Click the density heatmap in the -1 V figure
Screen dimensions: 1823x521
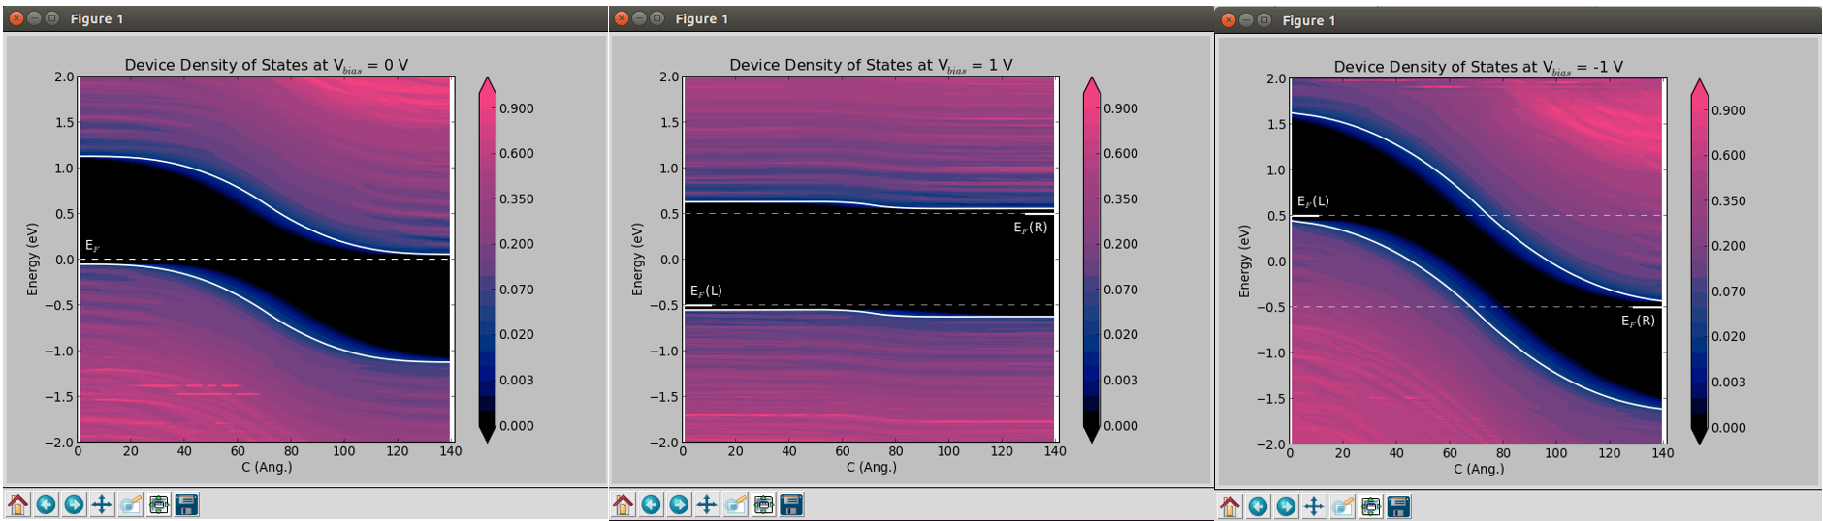[x=1477, y=260]
